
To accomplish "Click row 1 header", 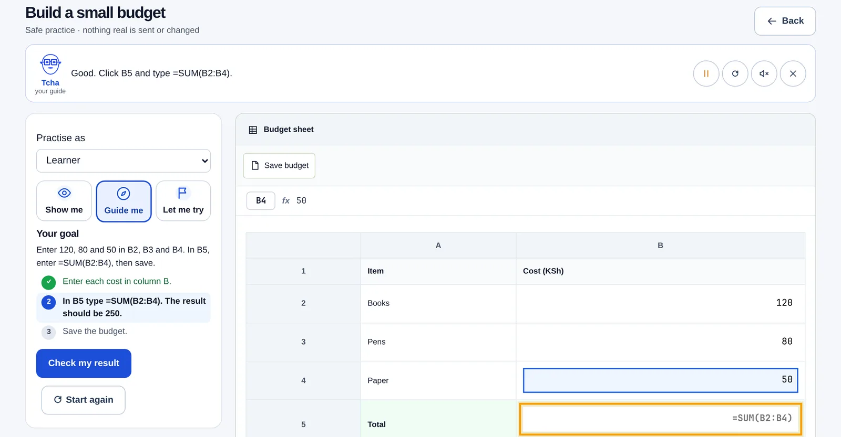I will coord(303,271).
